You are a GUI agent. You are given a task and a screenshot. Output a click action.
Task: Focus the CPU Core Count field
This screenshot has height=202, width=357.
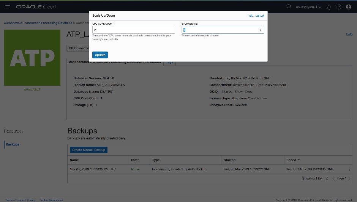pyautogui.click(x=134, y=30)
